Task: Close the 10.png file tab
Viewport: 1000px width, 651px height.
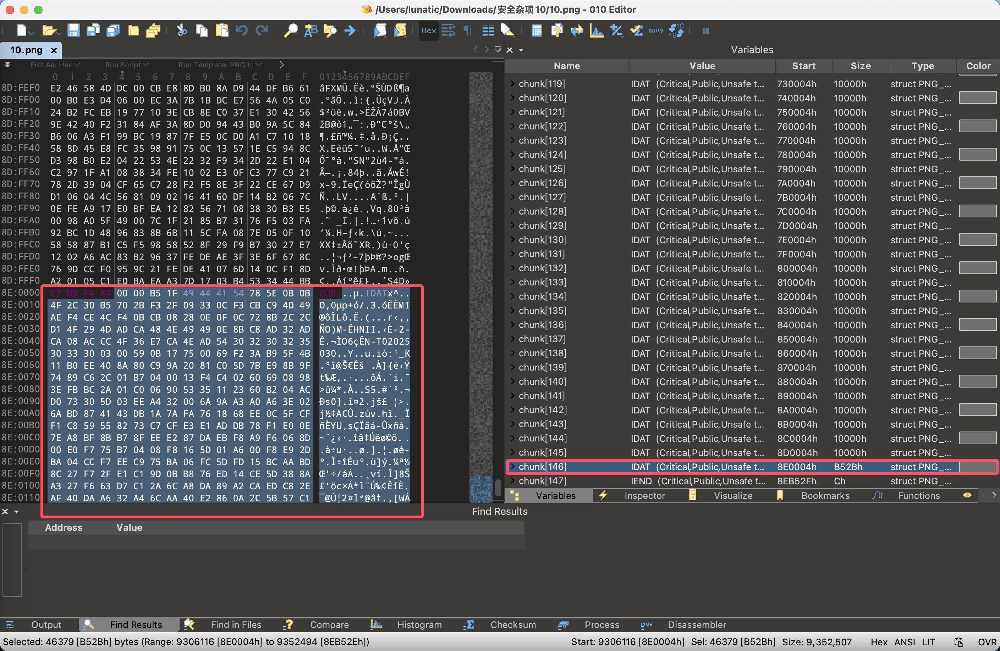Action: click(54, 50)
